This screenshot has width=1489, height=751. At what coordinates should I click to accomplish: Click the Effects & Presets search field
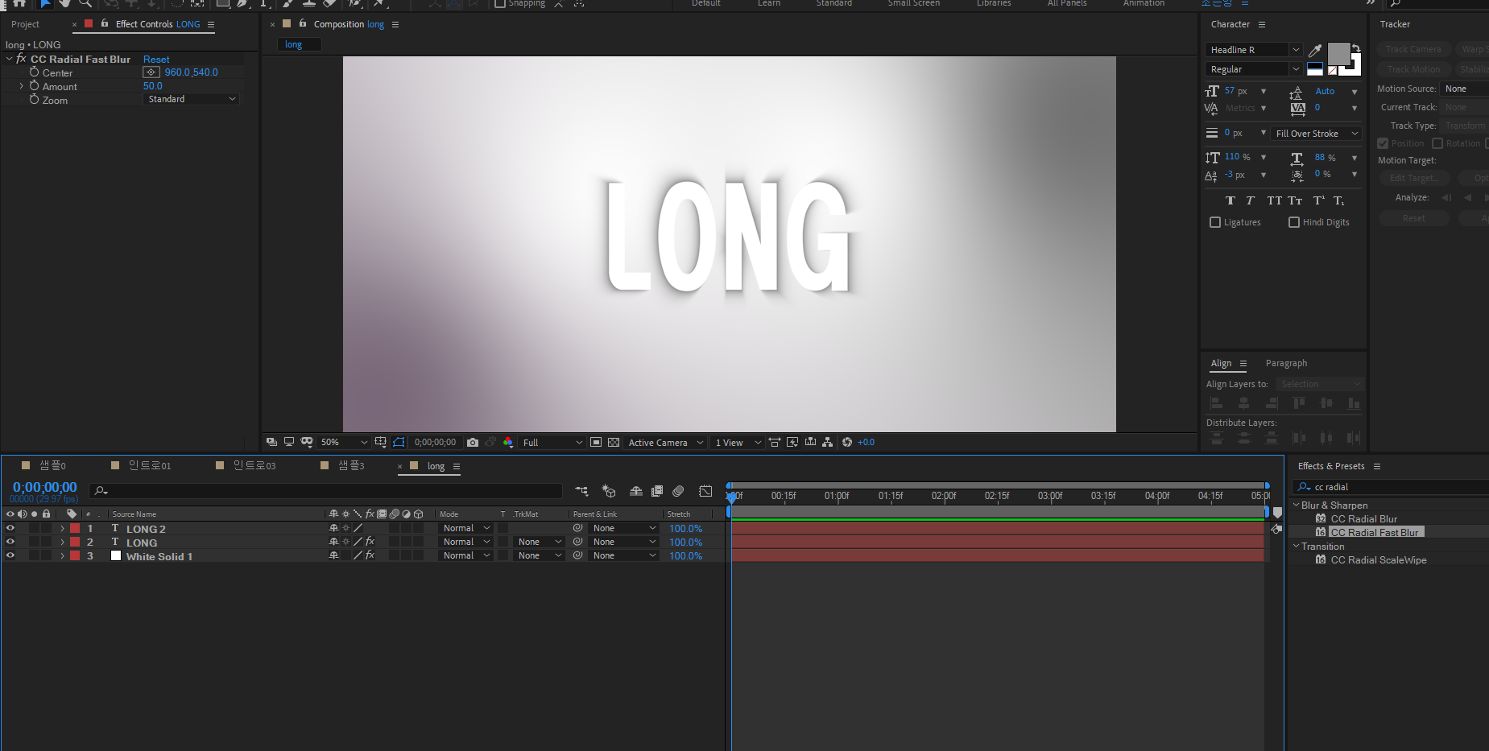click(x=1390, y=487)
